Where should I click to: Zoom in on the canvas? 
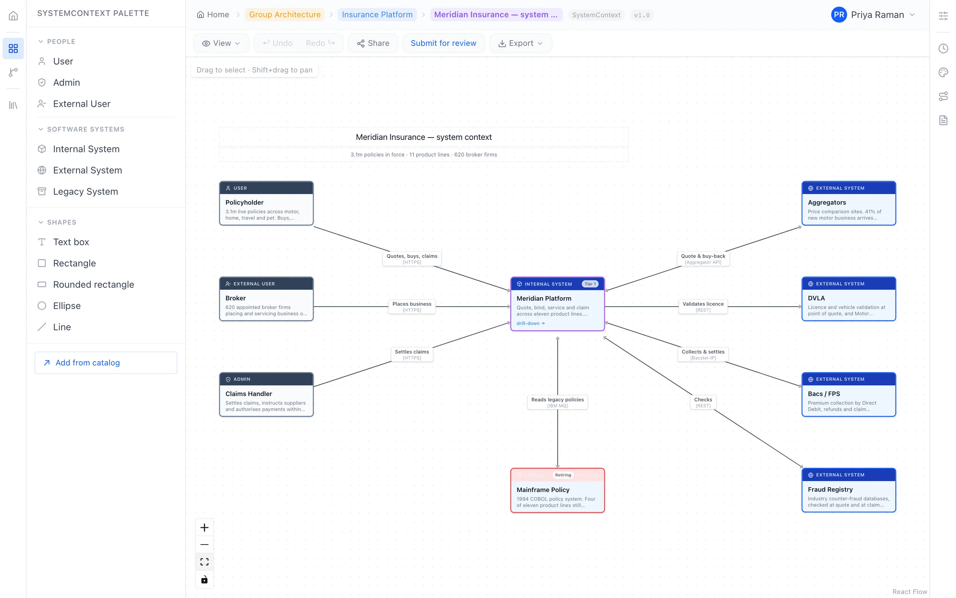coord(204,527)
